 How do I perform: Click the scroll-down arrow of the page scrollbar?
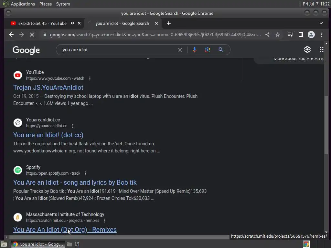pos(326,232)
